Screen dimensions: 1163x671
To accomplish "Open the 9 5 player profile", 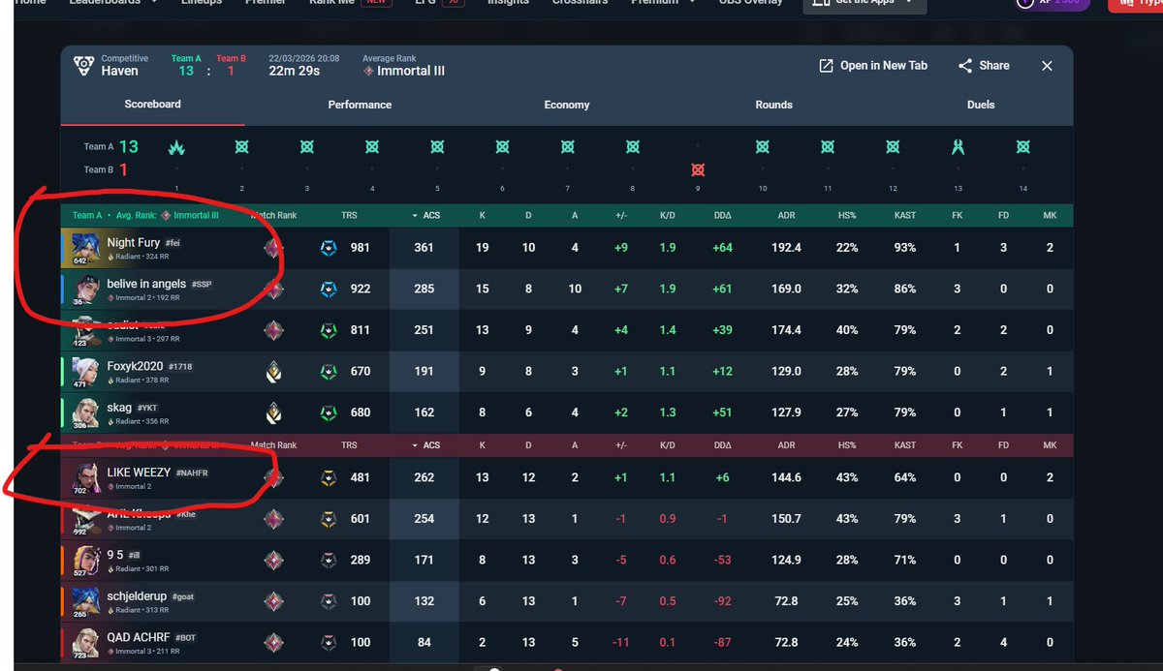I will (x=115, y=555).
